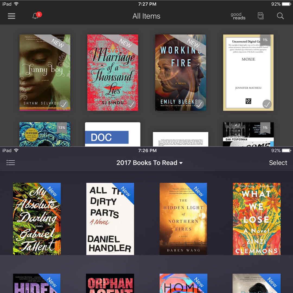The width and height of the screenshot is (293, 293).
Task: Open notifications bell with 5 badge
Action: point(36,16)
